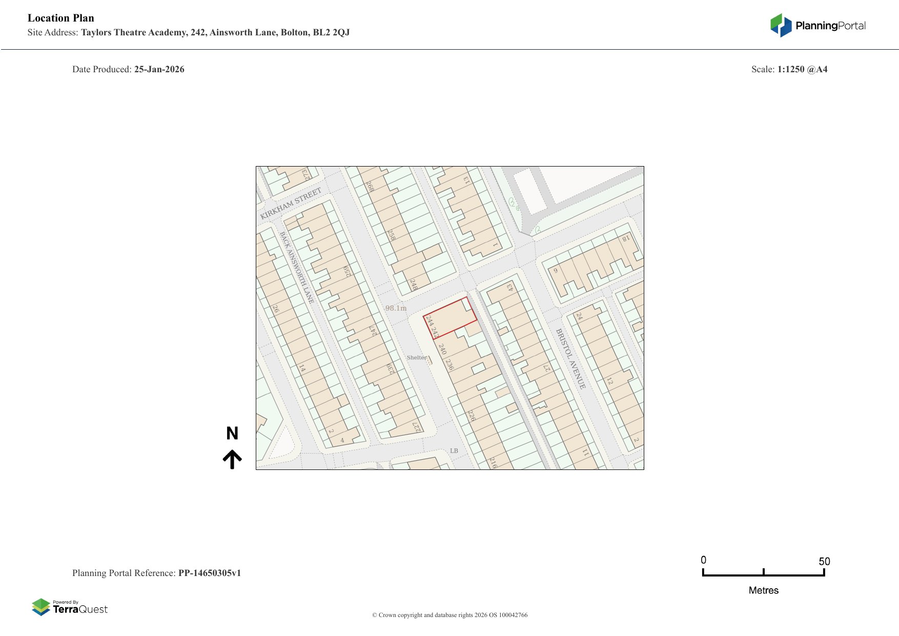Viewport: 899px width, 636px height.
Task: Click the 98.1m spot height label
Action: (396, 308)
